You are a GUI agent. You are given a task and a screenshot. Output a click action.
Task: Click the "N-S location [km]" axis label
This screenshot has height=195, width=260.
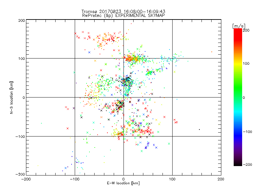point(11,97)
